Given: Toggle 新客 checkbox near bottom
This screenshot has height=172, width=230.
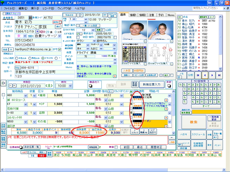Looking at the screenshot, I should pyautogui.click(x=116, y=147).
